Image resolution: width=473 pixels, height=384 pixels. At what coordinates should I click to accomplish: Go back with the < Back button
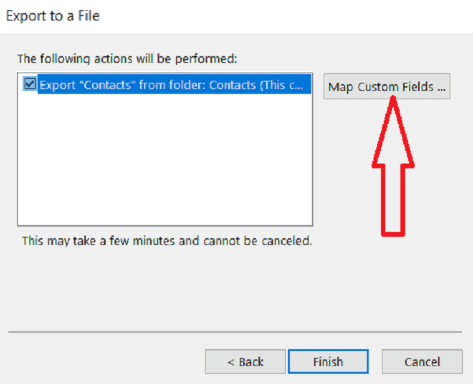pos(245,361)
